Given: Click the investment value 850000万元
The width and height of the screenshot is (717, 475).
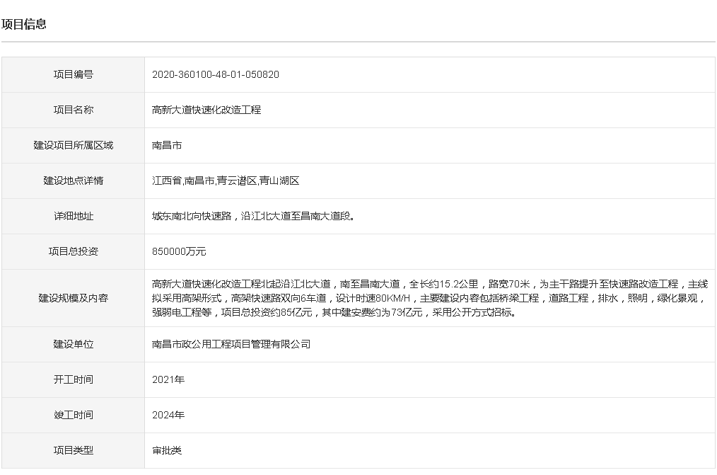Looking at the screenshot, I should tap(179, 252).
